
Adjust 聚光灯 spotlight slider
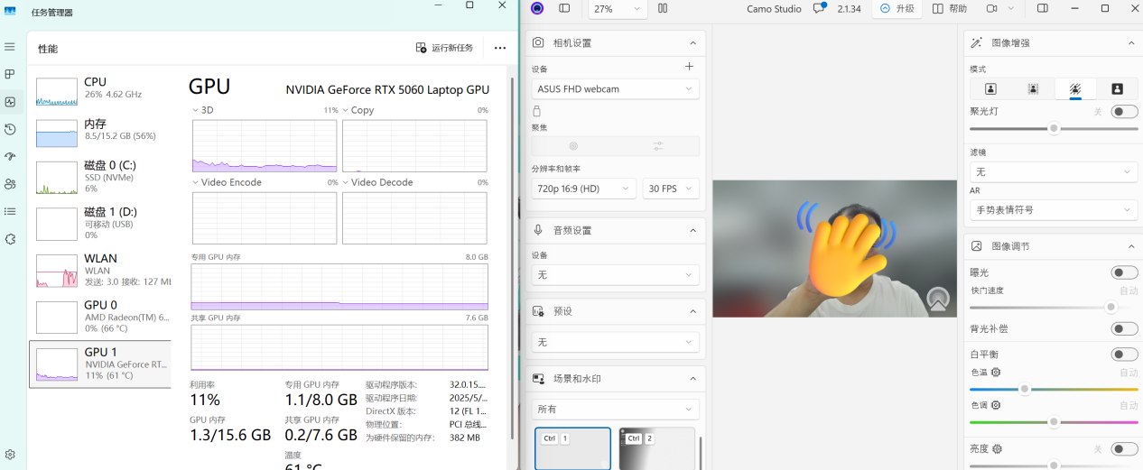coord(1054,128)
